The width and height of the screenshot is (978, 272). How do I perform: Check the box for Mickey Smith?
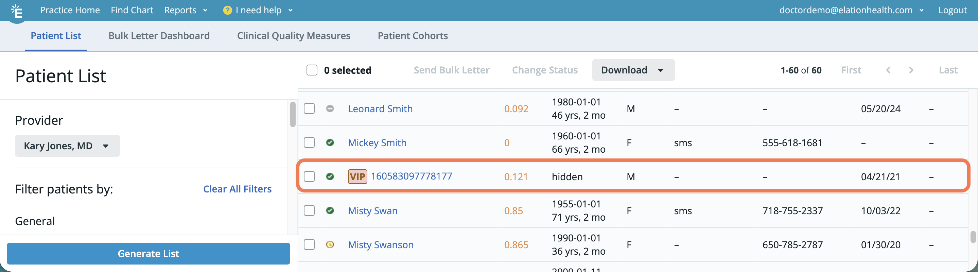click(x=310, y=142)
